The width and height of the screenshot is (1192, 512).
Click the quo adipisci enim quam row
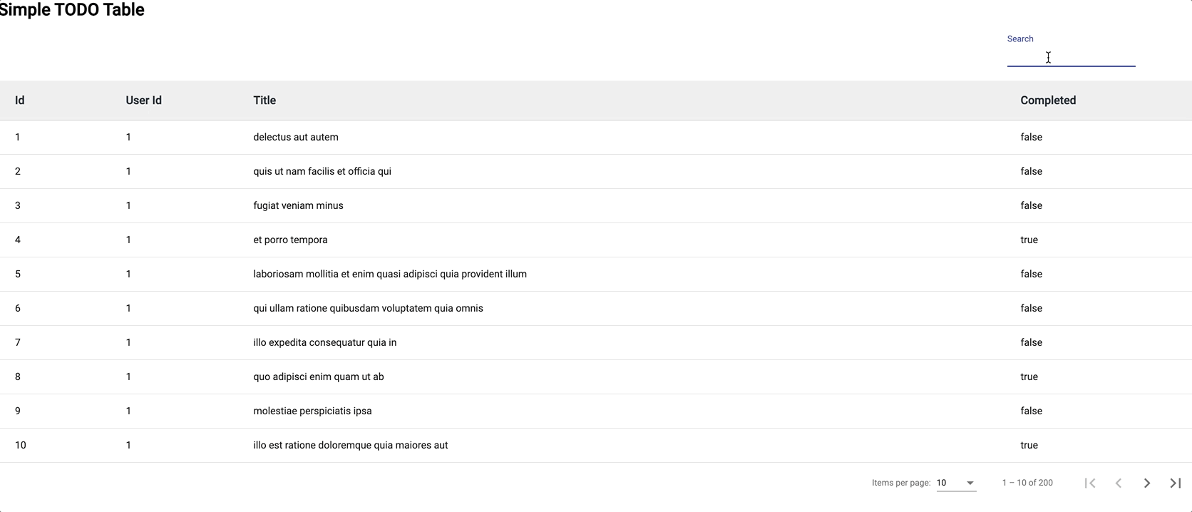click(x=319, y=377)
